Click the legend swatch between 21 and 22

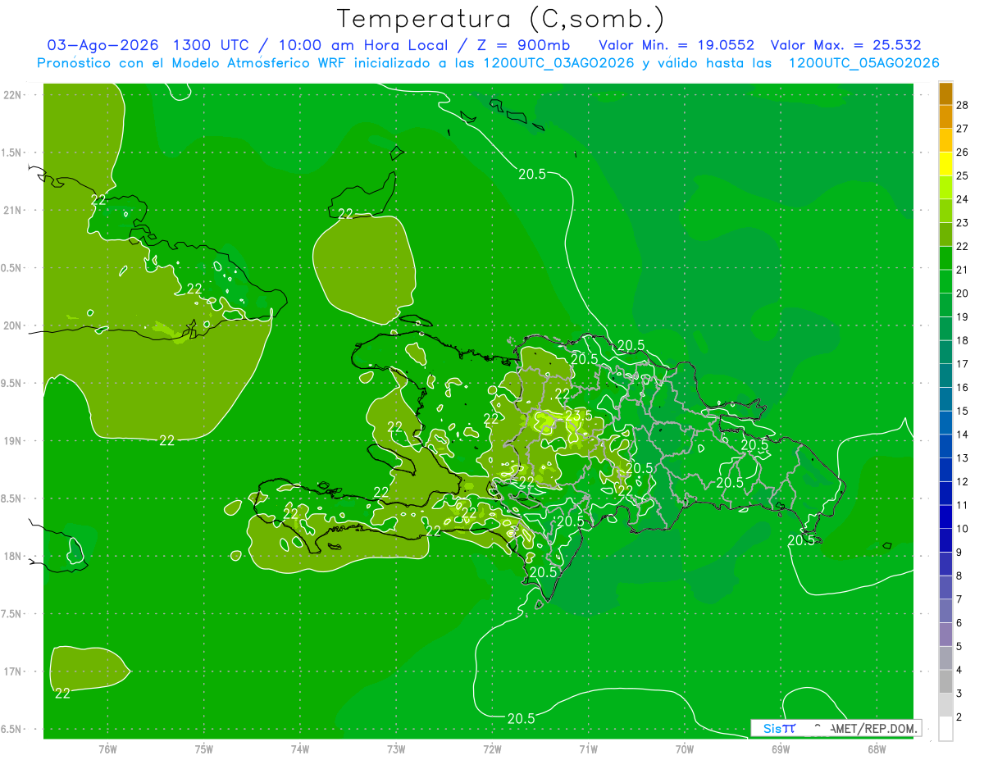(945, 257)
